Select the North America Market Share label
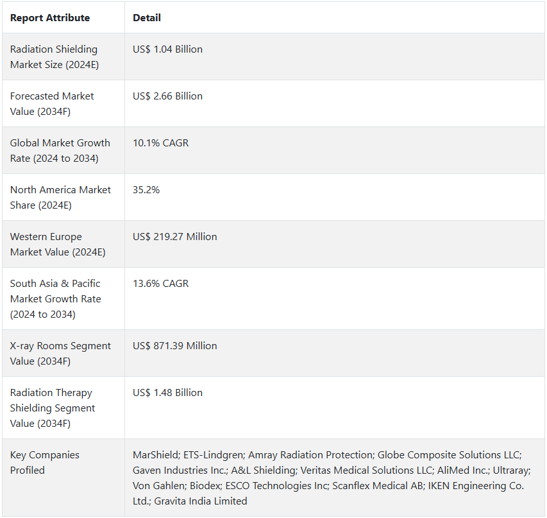This screenshot has width=547, height=518. pos(60,198)
